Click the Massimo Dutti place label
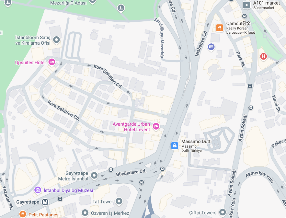Image resolution: width=286 pixels, height=218 pixels. coord(196,142)
